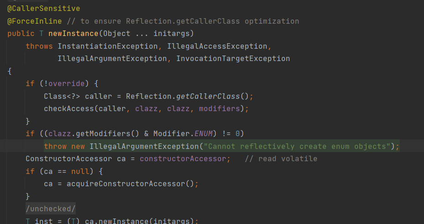Click the modifiers argument in checkAccess
The image size is (424, 224).
coord(219,108)
